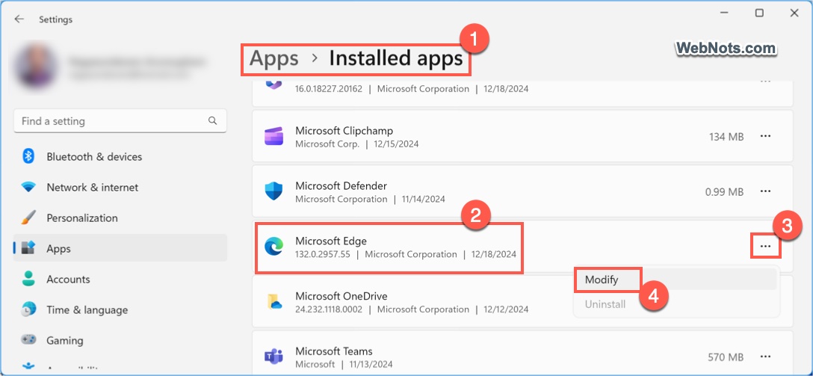Open more options for Microsoft Defender
Image resolution: width=813 pixels, height=376 pixels.
[x=765, y=191]
